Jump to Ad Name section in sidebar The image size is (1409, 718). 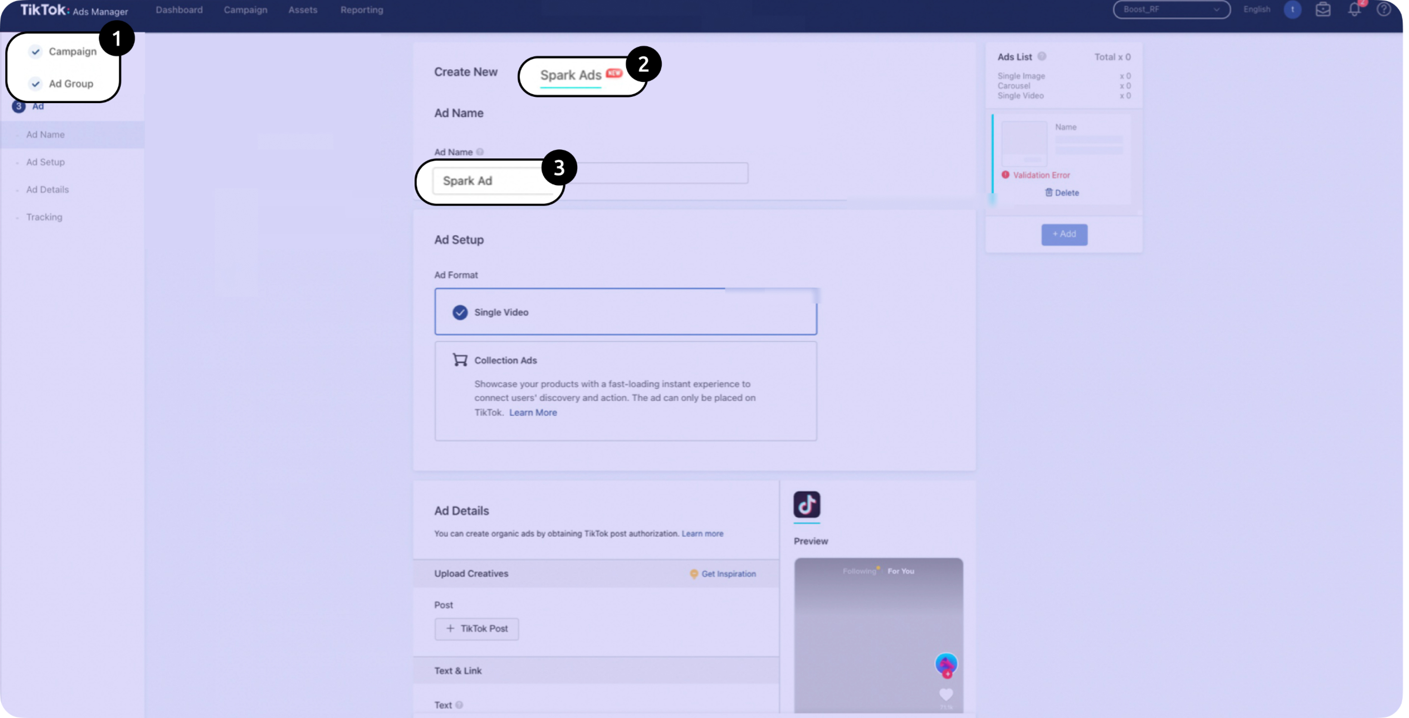pyautogui.click(x=46, y=135)
